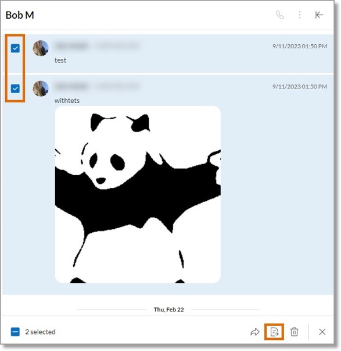Open the vertical three-dot options menu
Image resolution: width=341 pixels, height=351 pixels.
pyautogui.click(x=299, y=15)
